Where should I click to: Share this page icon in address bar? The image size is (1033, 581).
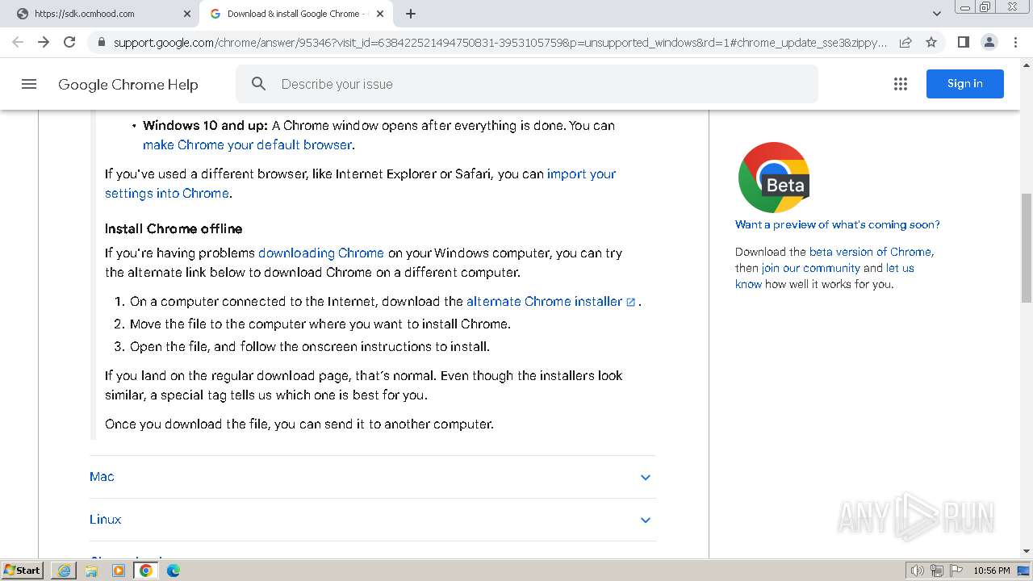(x=905, y=42)
